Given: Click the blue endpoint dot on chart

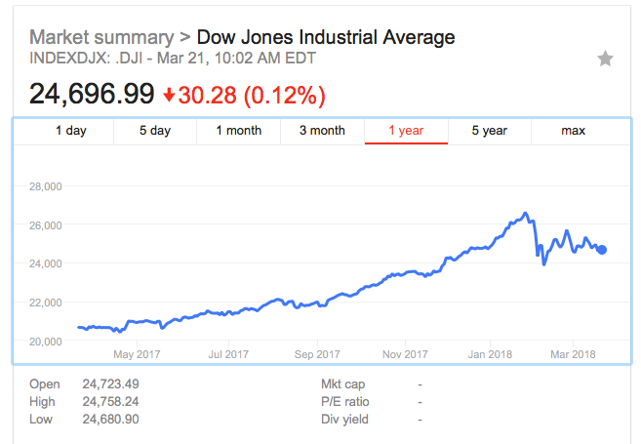Looking at the screenshot, I should 602,250.
